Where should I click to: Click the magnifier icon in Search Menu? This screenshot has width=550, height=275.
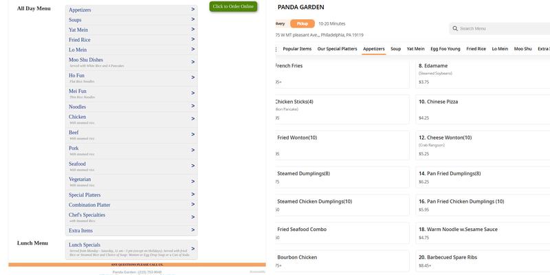click(455, 29)
